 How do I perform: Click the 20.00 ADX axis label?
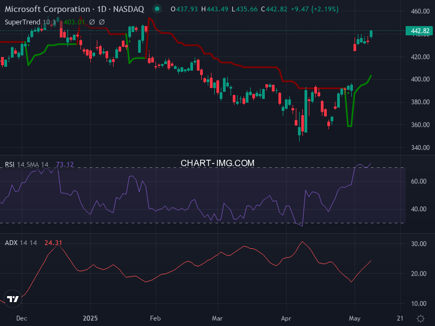[x=419, y=274]
